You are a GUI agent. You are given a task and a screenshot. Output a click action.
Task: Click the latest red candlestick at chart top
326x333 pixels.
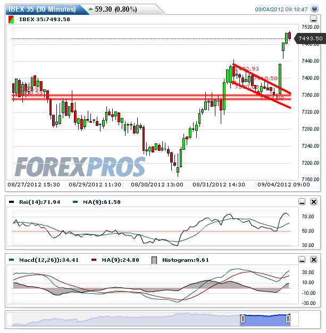coord(290,36)
